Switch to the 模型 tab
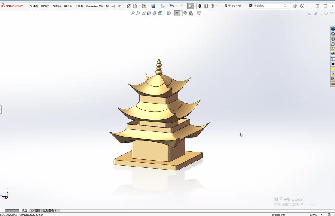Viewport: 335px width, 216px height. pyautogui.click(x=24, y=211)
